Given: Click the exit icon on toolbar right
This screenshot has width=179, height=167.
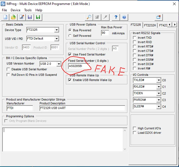Looking at the screenshot, I should coord(159,17).
